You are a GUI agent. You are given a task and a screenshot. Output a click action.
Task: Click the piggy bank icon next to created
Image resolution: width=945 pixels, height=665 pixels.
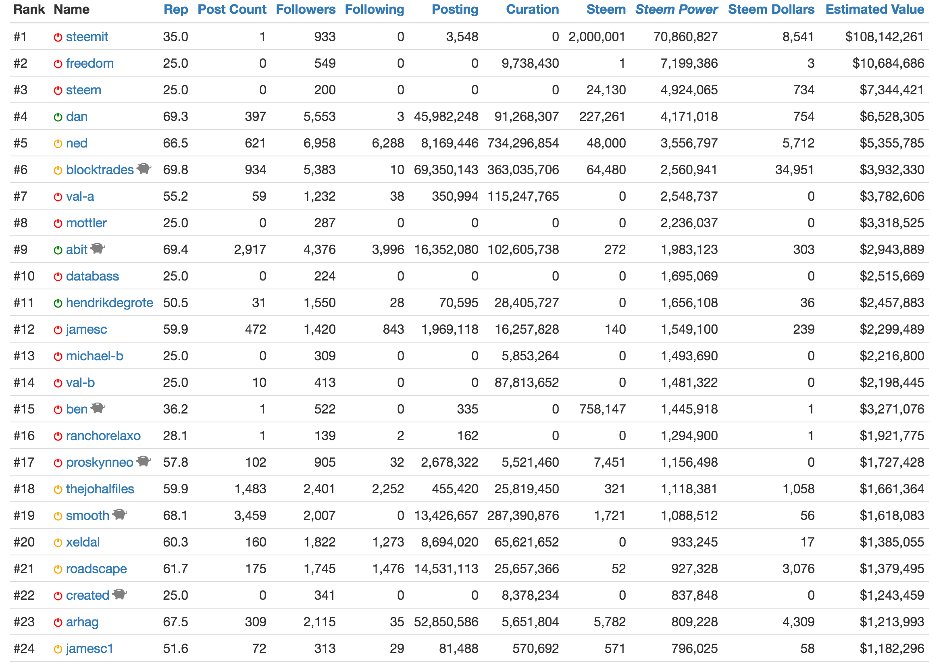coord(119,594)
